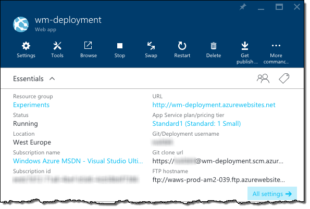The height and width of the screenshot is (209, 310).
Task: Stop the wm-deployment web app
Action: (120, 50)
